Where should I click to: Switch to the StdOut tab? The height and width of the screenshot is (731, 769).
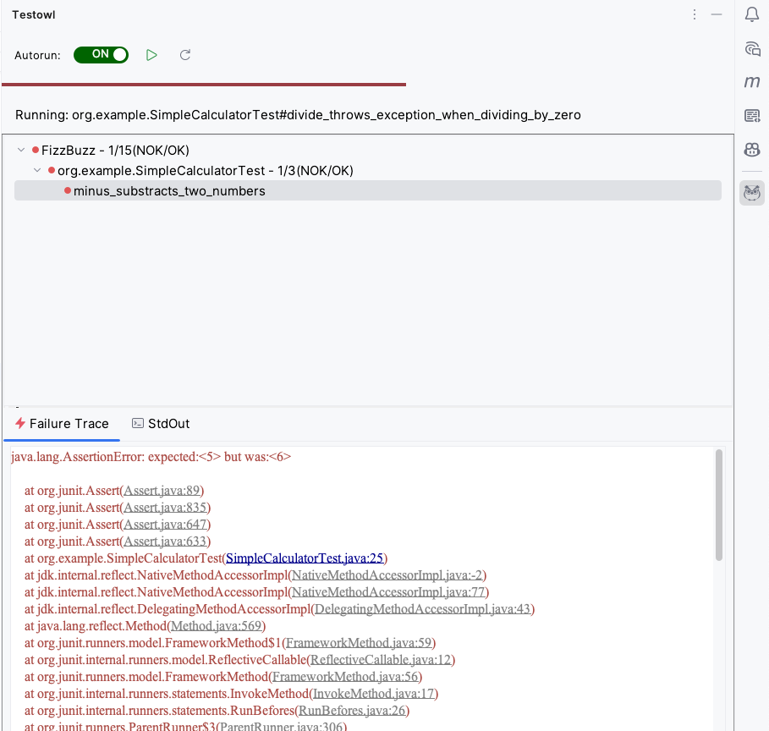click(161, 424)
